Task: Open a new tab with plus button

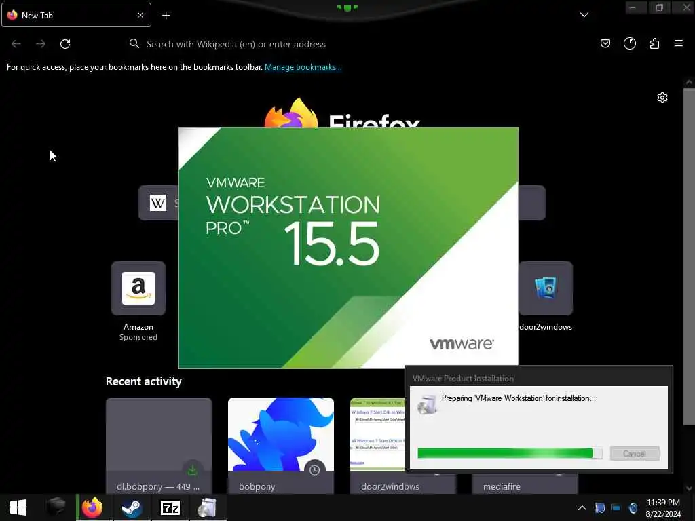Action: [x=166, y=16]
